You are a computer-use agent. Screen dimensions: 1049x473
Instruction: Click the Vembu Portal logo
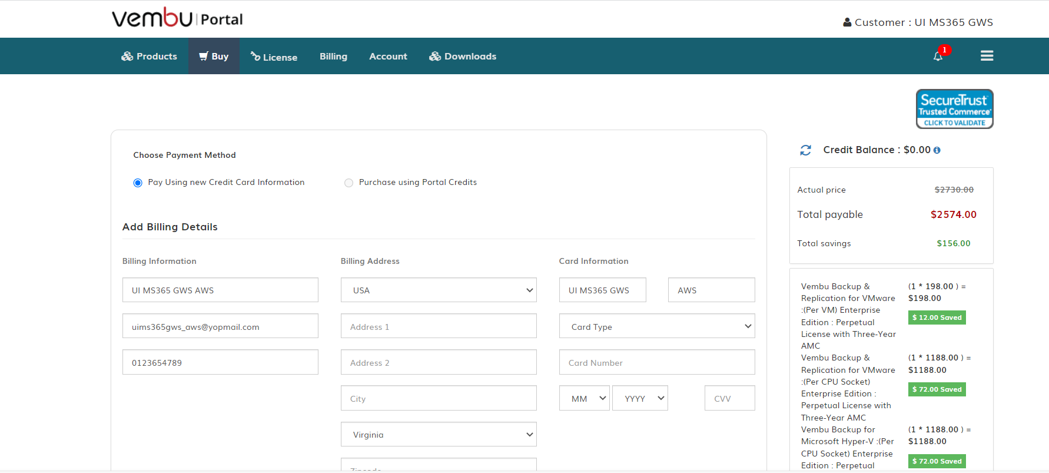177,18
